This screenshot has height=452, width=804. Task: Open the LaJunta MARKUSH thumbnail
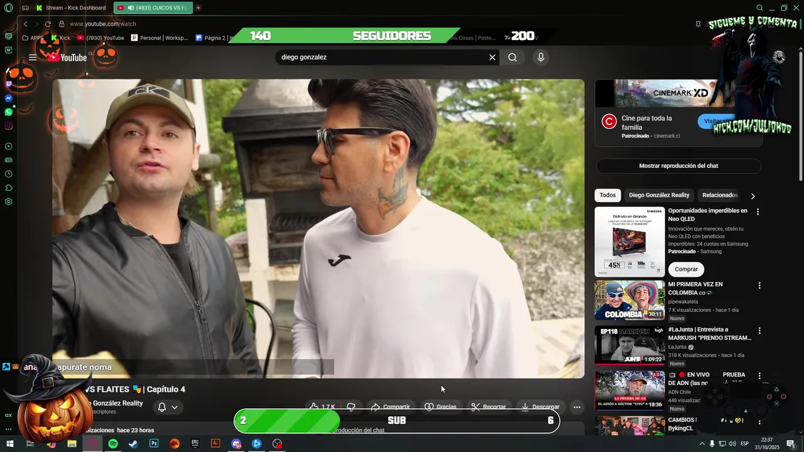(x=629, y=345)
